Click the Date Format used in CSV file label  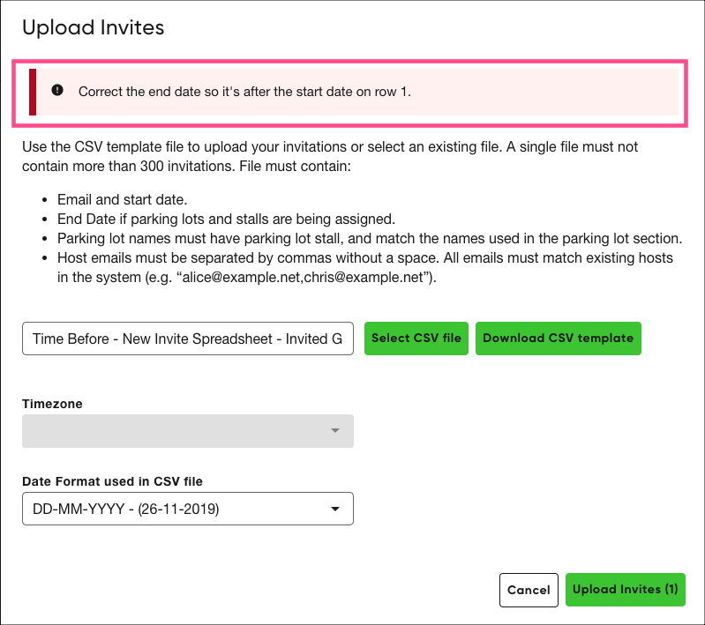pos(112,481)
